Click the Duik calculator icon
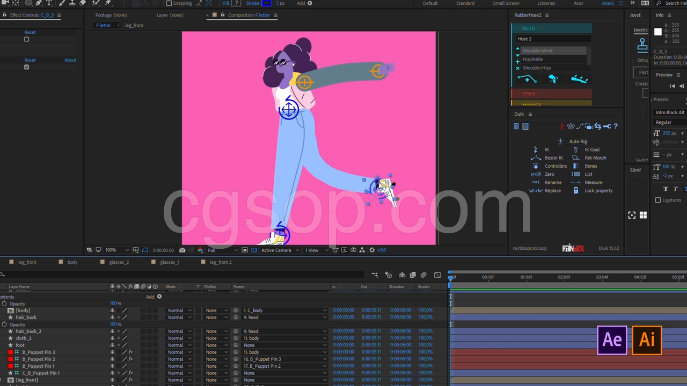 (x=525, y=127)
